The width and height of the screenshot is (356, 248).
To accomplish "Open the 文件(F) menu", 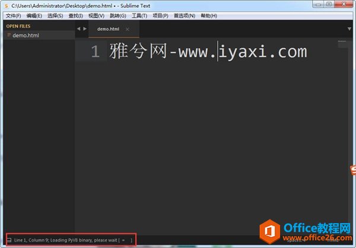I will coord(13,15).
